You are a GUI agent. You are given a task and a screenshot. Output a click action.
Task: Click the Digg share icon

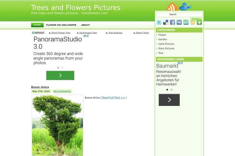tap(179, 22)
